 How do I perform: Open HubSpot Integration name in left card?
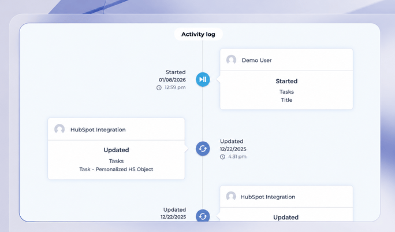tap(98, 130)
